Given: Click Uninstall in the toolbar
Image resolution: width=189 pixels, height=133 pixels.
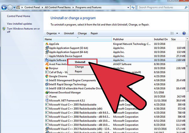Looking at the screenshot, I should 69,33.
